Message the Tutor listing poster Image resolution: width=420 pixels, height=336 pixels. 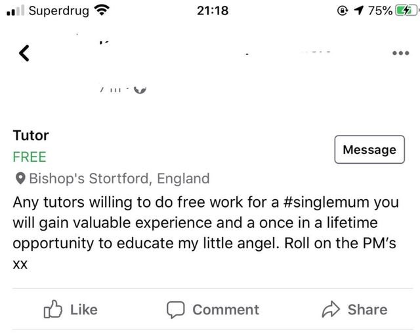coord(369,149)
